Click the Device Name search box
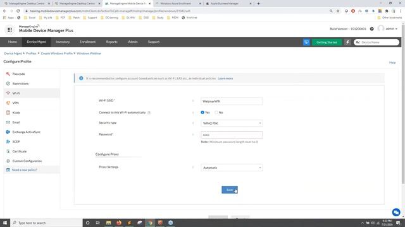405x227 pixels. 377,42
